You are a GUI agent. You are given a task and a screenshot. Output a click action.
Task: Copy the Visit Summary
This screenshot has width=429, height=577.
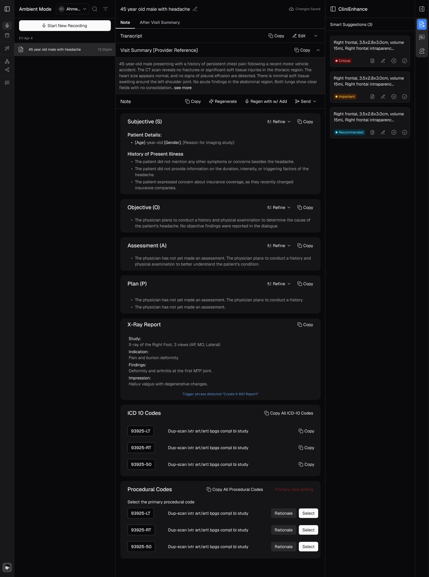pos(302,50)
